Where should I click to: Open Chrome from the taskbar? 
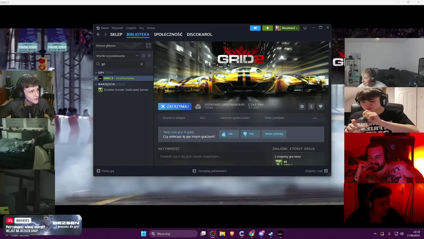coord(251,234)
